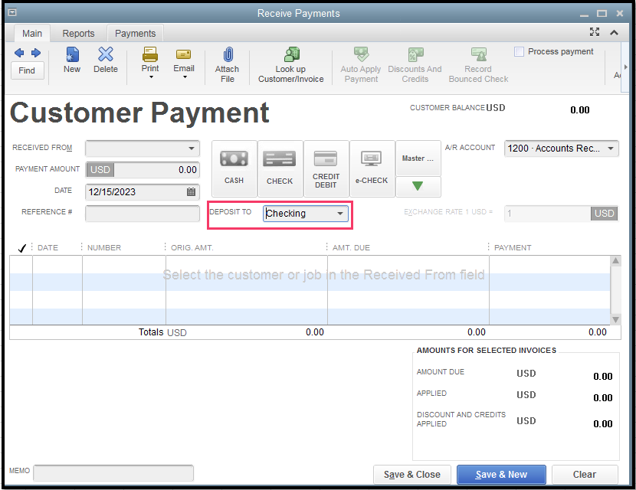Click the Save & New button
The height and width of the screenshot is (490, 636).
point(501,475)
